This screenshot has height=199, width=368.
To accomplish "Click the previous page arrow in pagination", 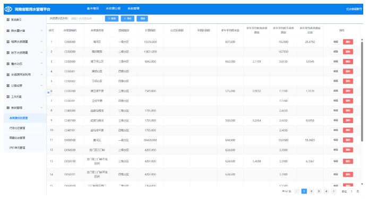I will coord(297,191).
